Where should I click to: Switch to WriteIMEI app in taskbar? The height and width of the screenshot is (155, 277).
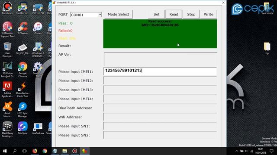coord(85,151)
